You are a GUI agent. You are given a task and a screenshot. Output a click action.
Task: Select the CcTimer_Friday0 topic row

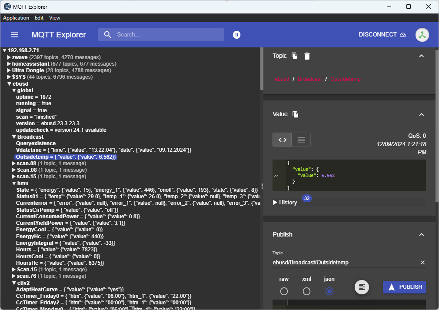coord(103,296)
